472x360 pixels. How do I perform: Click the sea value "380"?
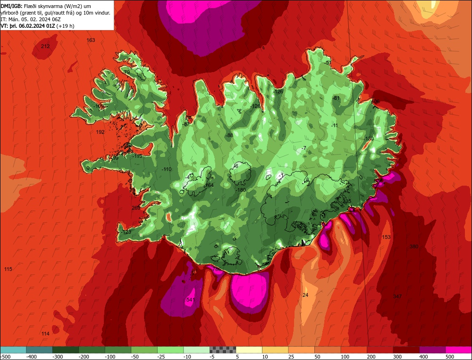(x=414, y=246)
